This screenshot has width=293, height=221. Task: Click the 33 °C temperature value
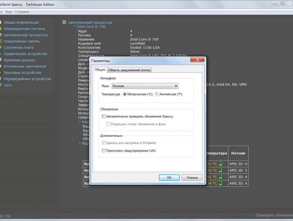(212, 170)
